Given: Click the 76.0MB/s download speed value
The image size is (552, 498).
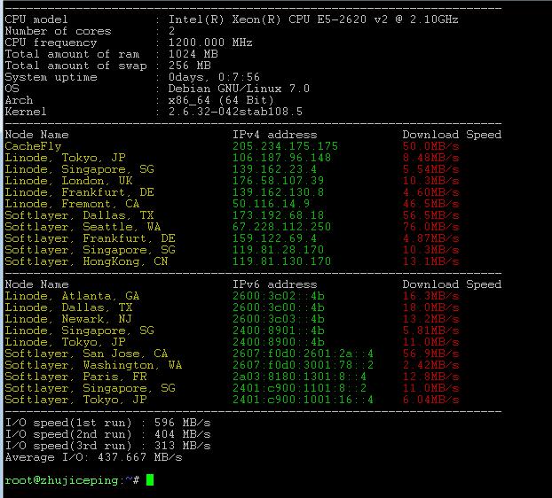Looking at the screenshot, I should (430, 227).
